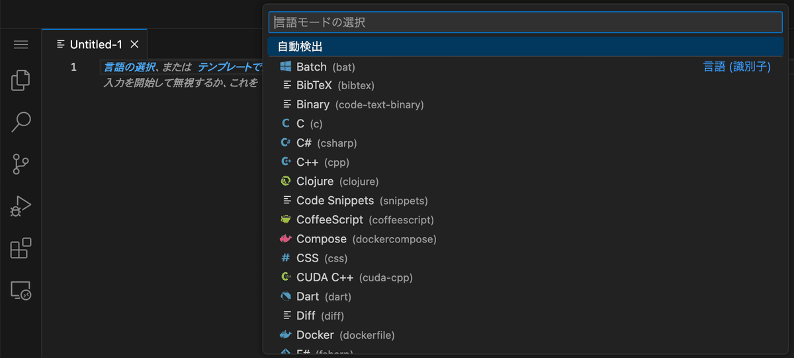Click the Code Snippets file icon
The image size is (794, 358).
click(287, 200)
